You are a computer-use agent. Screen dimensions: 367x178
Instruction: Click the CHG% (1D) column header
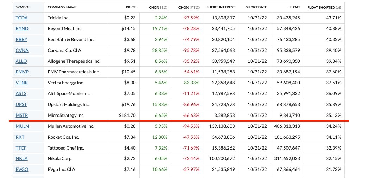coord(158,7)
